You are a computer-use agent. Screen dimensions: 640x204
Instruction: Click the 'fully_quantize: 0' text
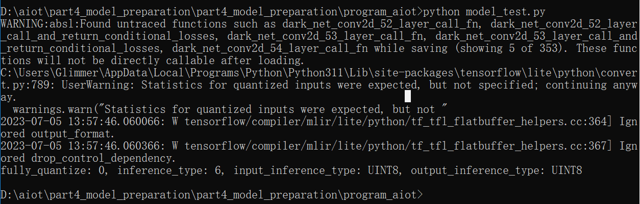point(52,170)
